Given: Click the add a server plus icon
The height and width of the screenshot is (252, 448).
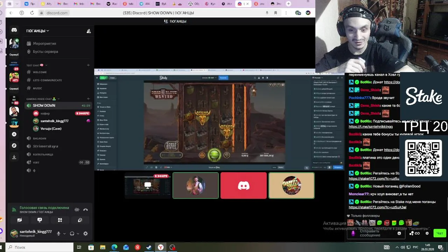Looking at the screenshot, I should [x=14, y=134].
